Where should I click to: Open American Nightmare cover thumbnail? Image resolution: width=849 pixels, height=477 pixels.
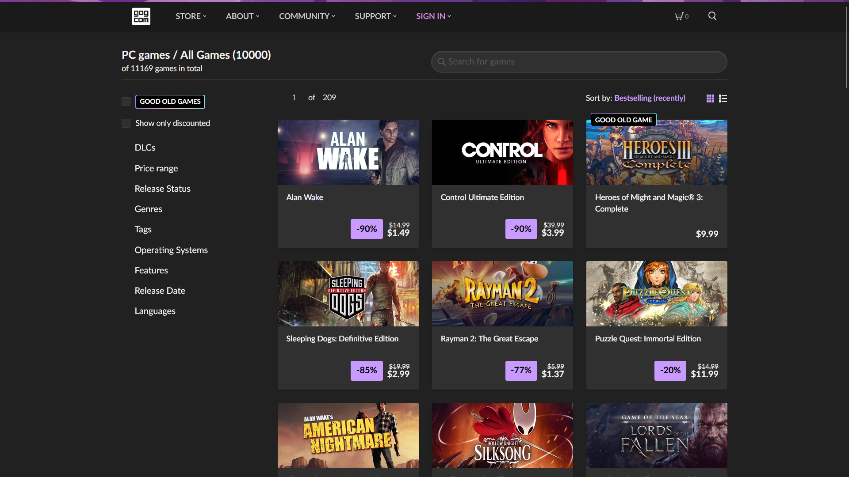coord(348,435)
